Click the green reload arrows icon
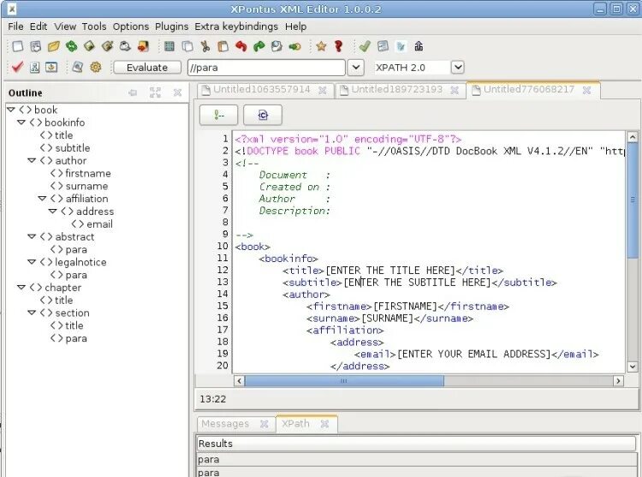Viewport: 642px width, 477px height. click(72, 46)
